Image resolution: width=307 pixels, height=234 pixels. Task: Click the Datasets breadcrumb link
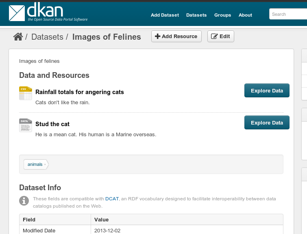coord(47,37)
